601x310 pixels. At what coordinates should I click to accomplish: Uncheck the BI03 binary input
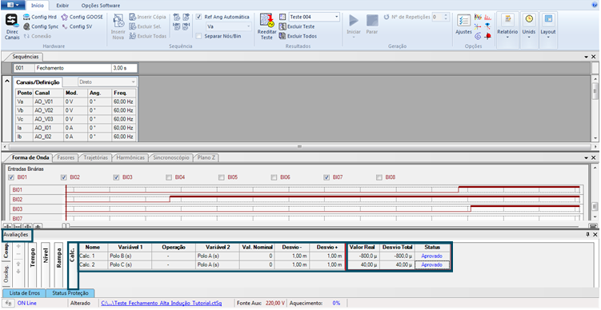(x=117, y=177)
